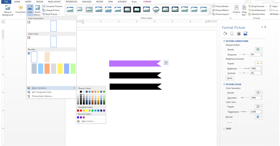Screen dimensions: 280x146
Task: Apply the oval picture style thumbnail
Action: point(156,10)
